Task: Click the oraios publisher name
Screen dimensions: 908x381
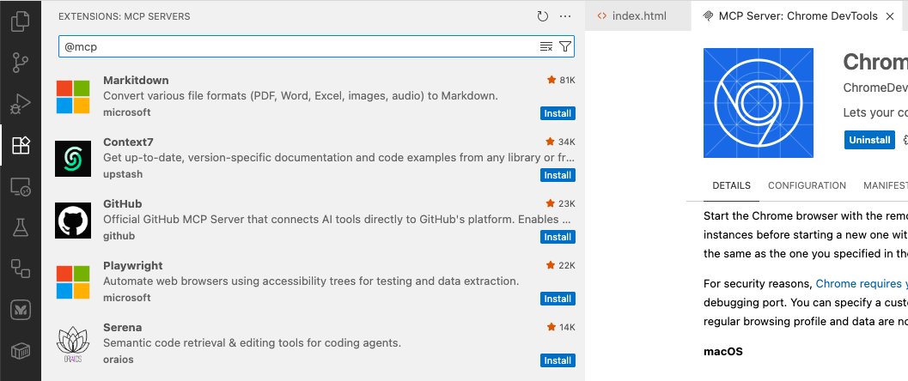Action: [x=119, y=360]
